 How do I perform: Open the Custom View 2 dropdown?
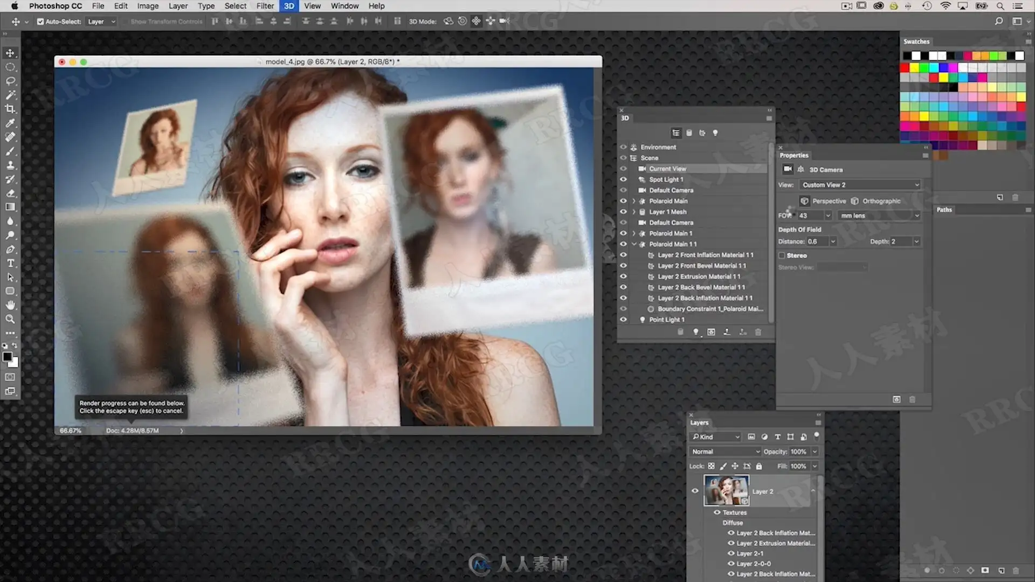860,185
